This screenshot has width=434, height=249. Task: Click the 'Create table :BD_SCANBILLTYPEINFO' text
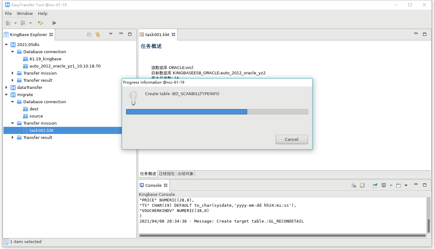click(x=182, y=94)
